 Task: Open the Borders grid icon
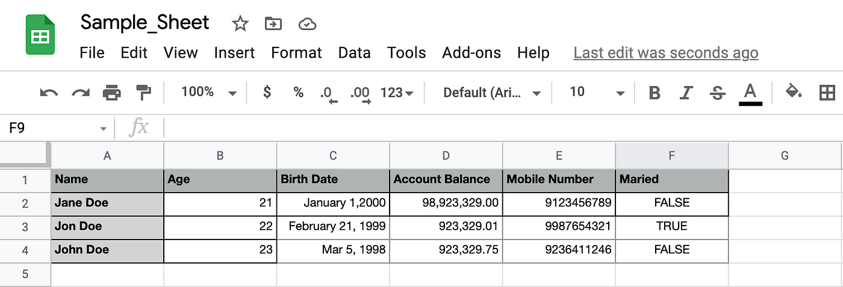(x=827, y=93)
